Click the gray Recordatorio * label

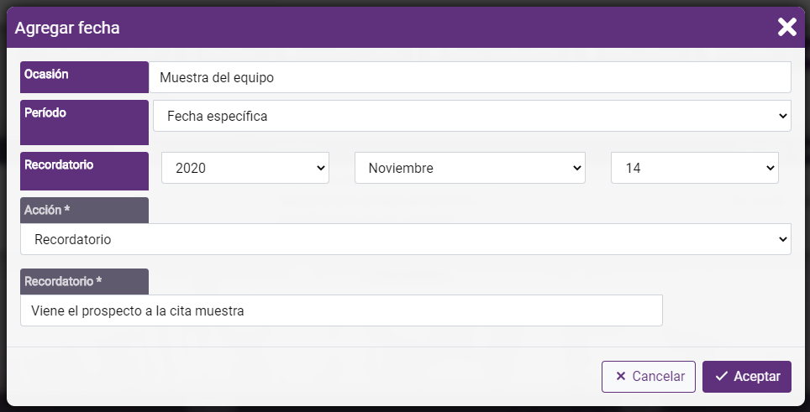pyautogui.click(x=84, y=282)
